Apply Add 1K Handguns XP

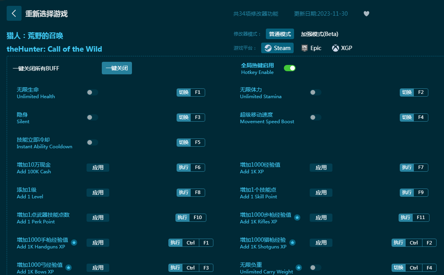click(x=98, y=243)
